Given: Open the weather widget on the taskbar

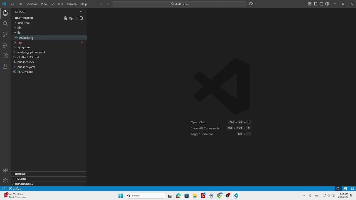Looking at the screenshot, I should [15, 196].
